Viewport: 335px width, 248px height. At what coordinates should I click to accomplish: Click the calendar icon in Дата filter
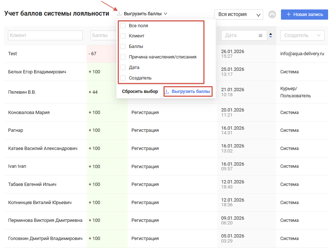click(x=260, y=35)
